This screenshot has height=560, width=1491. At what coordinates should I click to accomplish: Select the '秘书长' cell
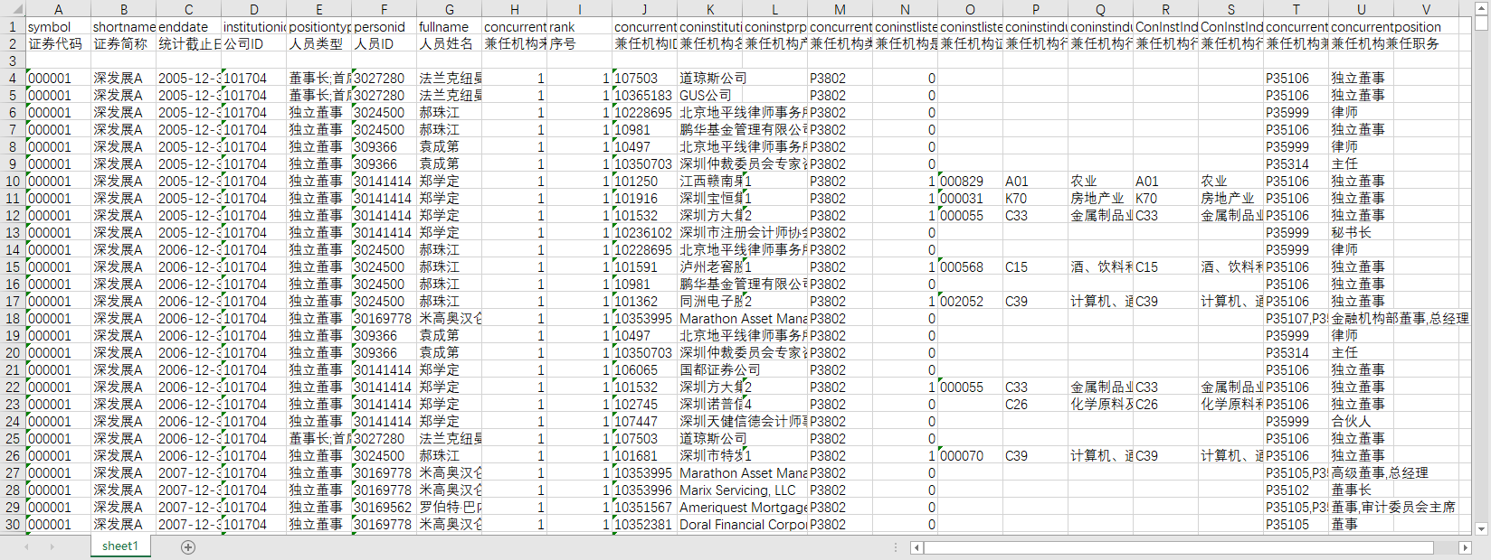click(1362, 232)
